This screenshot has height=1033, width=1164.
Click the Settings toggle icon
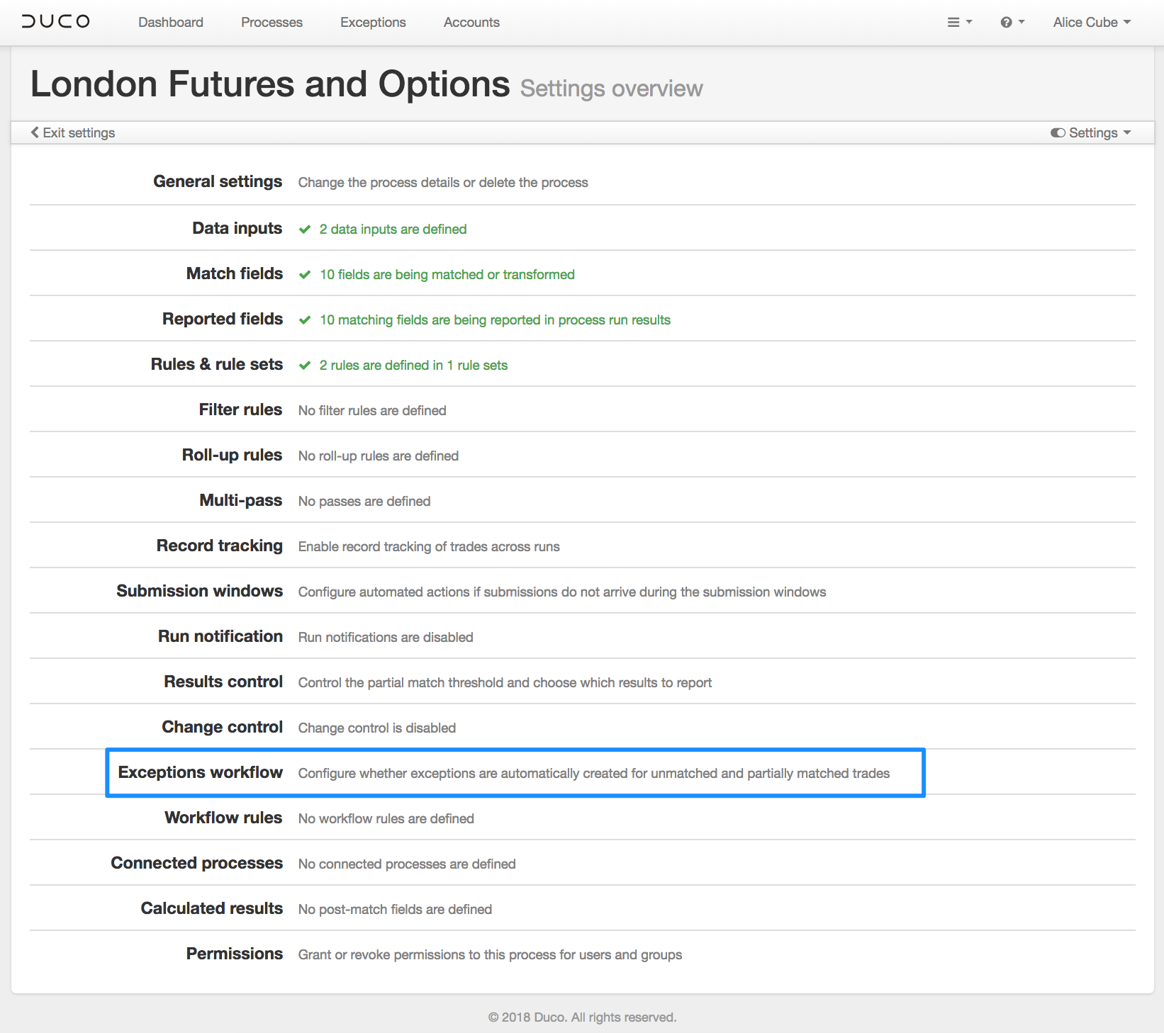[1058, 132]
